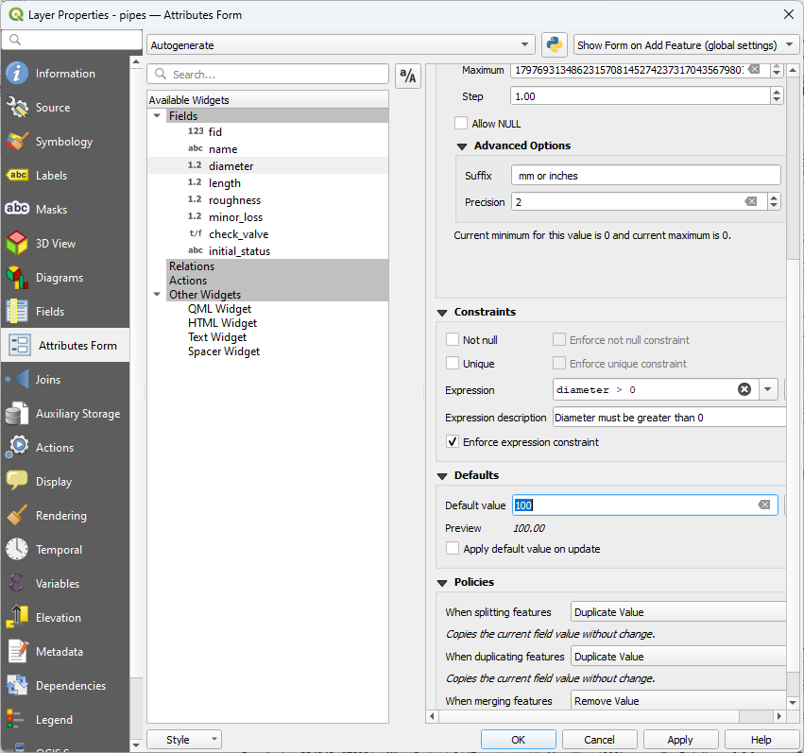Open the Autogenerate form layout dropdown
Image resolution: width=804 pixels, height=753 pixels.
[342, 45]
